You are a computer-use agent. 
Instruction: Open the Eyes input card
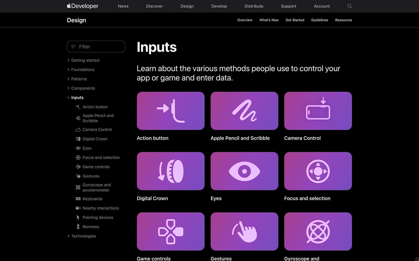pyautogui.click(x=244, y=171)
